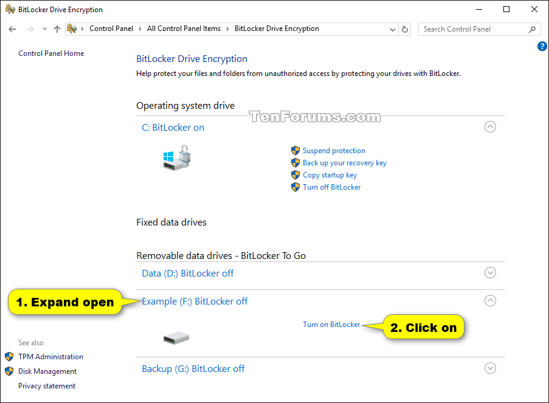
Task: Click shield icon beside Copy startup key
Action: pyautogui.click(x=295, y=174)
